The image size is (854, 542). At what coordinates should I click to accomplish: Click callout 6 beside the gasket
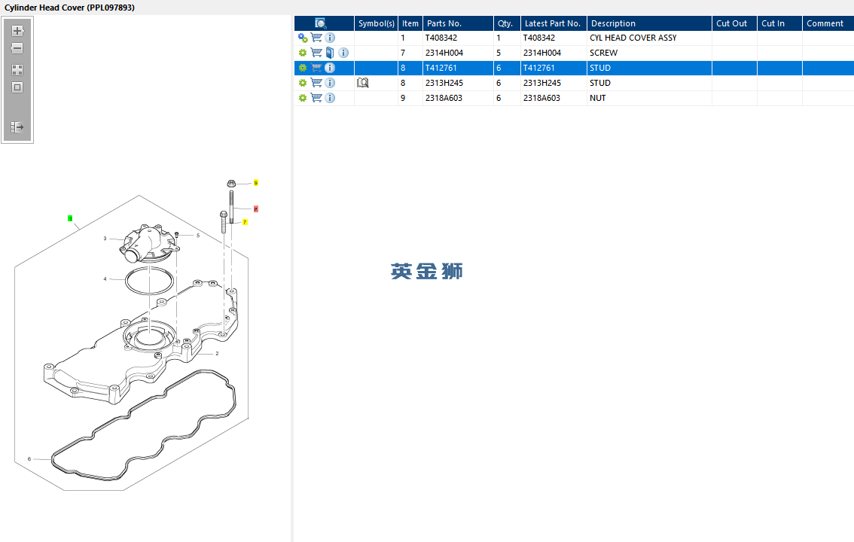(x=29, y=458)
